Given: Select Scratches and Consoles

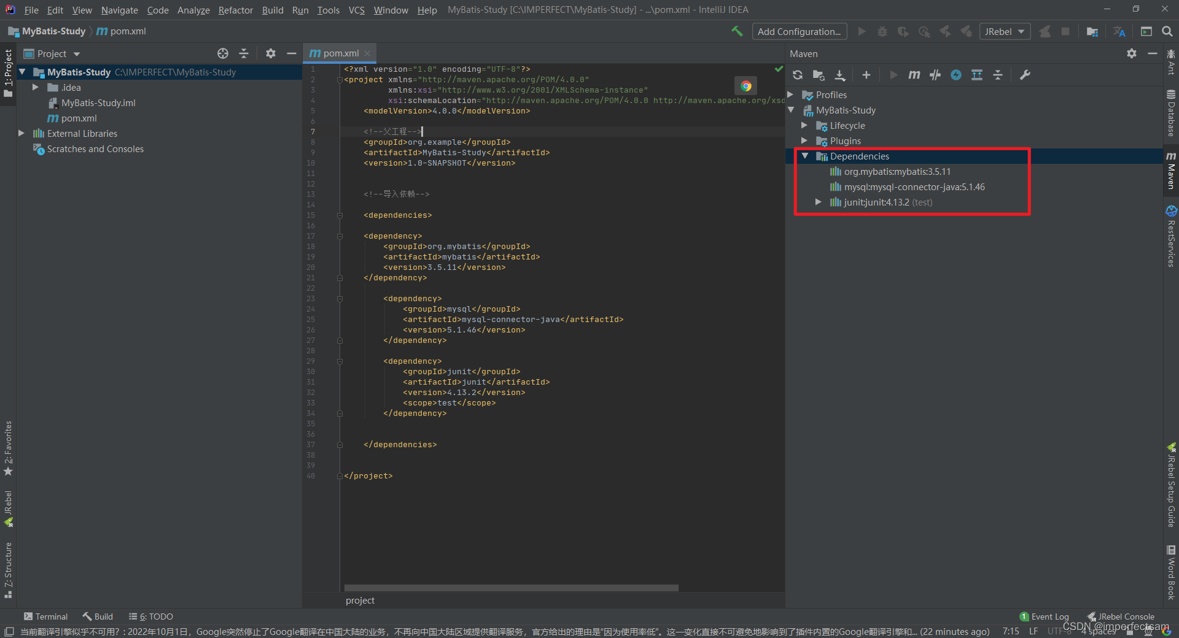Looking at the screenshot, I should (x=95, y=148).
